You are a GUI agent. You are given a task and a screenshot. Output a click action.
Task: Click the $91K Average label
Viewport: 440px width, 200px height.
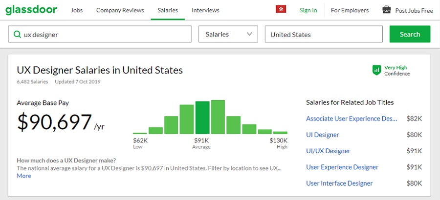pos(201,143)
